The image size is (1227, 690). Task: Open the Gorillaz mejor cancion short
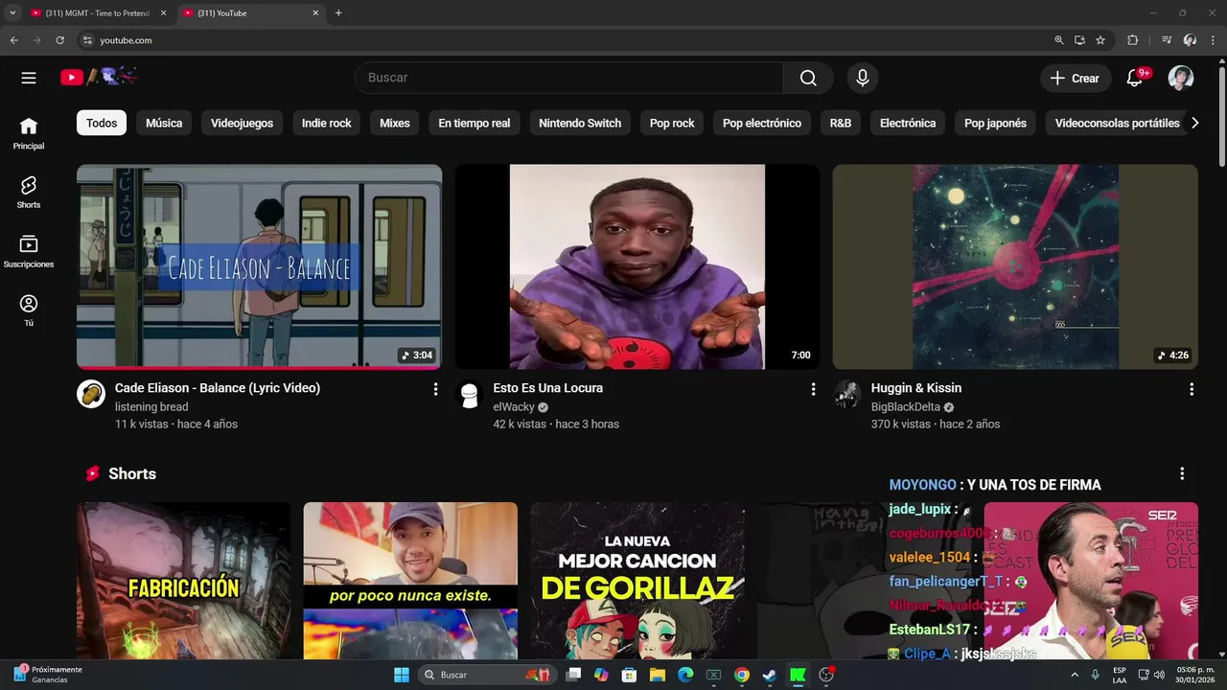click(x=637, y=581)
